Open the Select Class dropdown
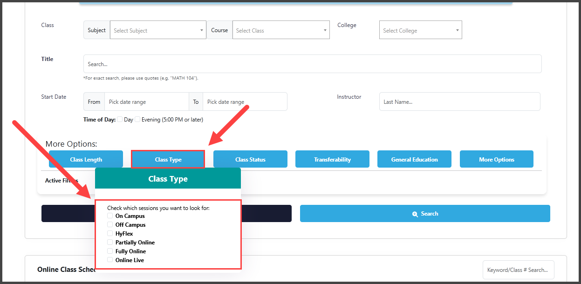Viewport: 581px width, 284px height. pyautogui.click(x=280, y=29)
